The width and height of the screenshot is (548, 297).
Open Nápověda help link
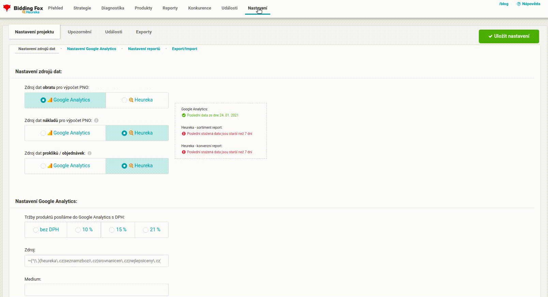pos(531,4)
